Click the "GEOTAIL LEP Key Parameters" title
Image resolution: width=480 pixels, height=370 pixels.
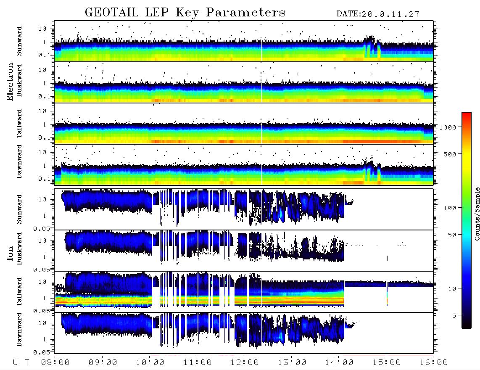point(185,13)
